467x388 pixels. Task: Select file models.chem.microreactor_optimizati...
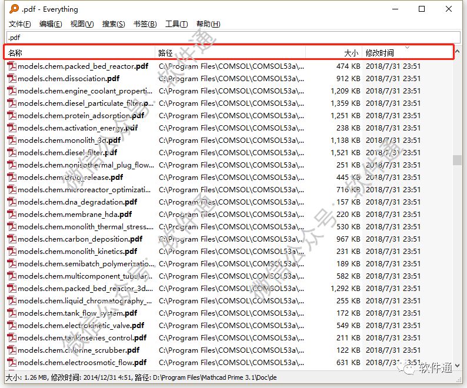coord(84,189)
